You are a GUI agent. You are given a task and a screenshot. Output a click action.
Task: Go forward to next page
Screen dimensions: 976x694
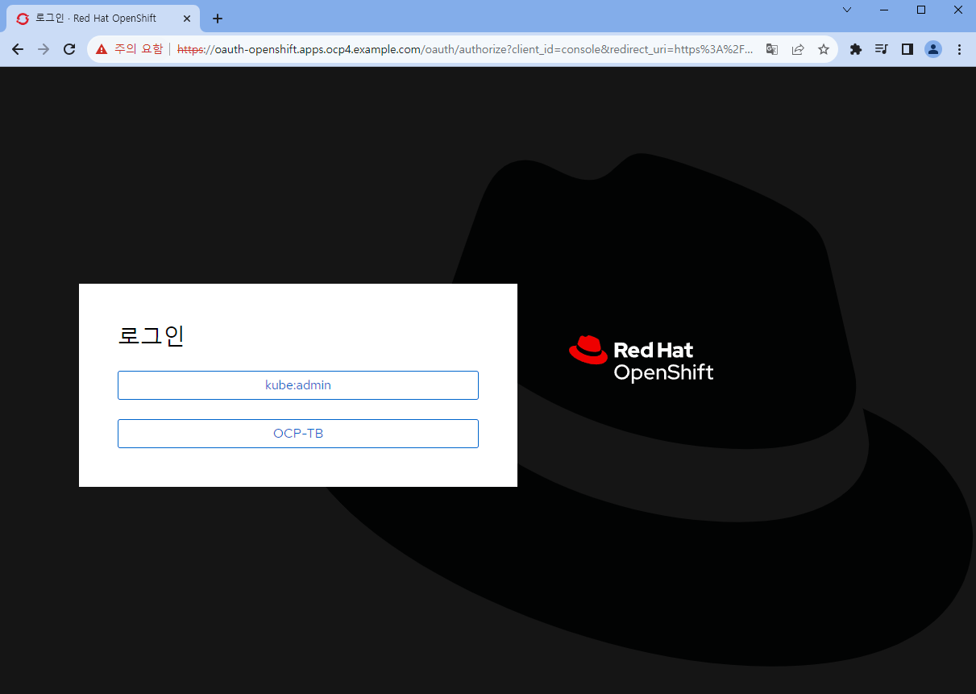[44, 49]
